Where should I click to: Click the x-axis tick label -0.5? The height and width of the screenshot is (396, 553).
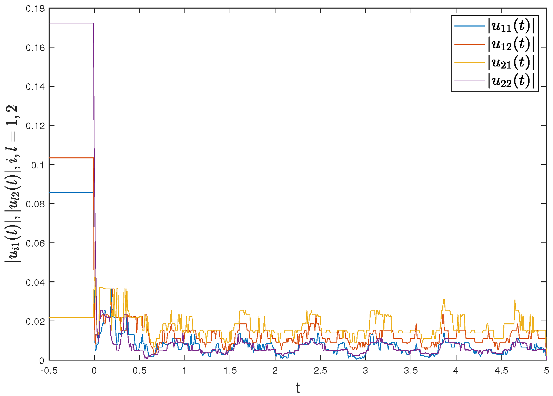click(x=49, y=371)
